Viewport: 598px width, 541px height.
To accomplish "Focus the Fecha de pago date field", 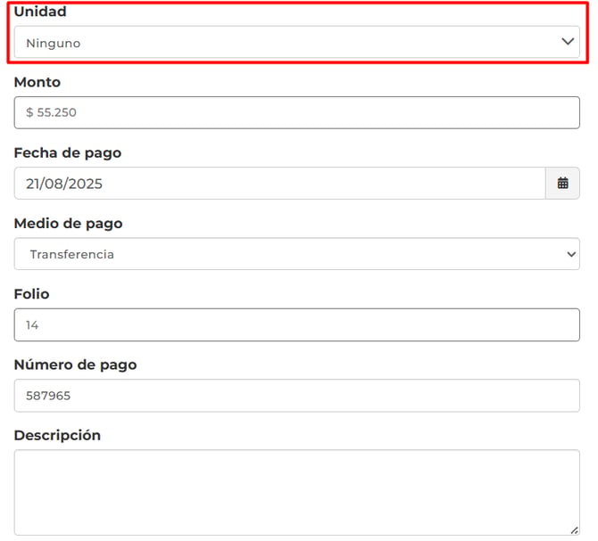I will (278, 184).
